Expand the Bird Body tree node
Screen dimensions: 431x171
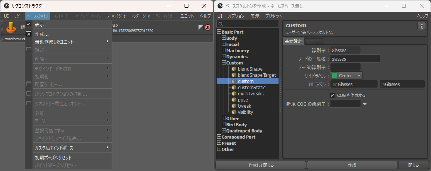(224, 124)
